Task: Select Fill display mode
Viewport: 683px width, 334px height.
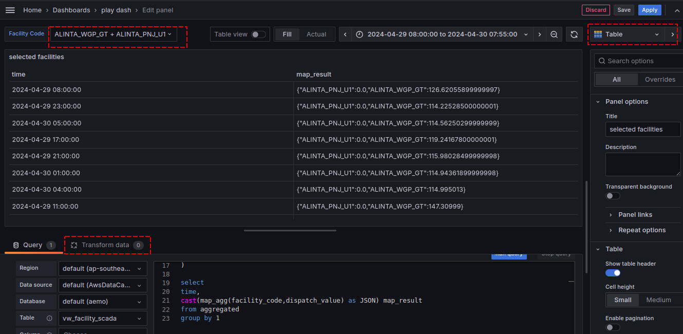Action: (x=287, y=34)
